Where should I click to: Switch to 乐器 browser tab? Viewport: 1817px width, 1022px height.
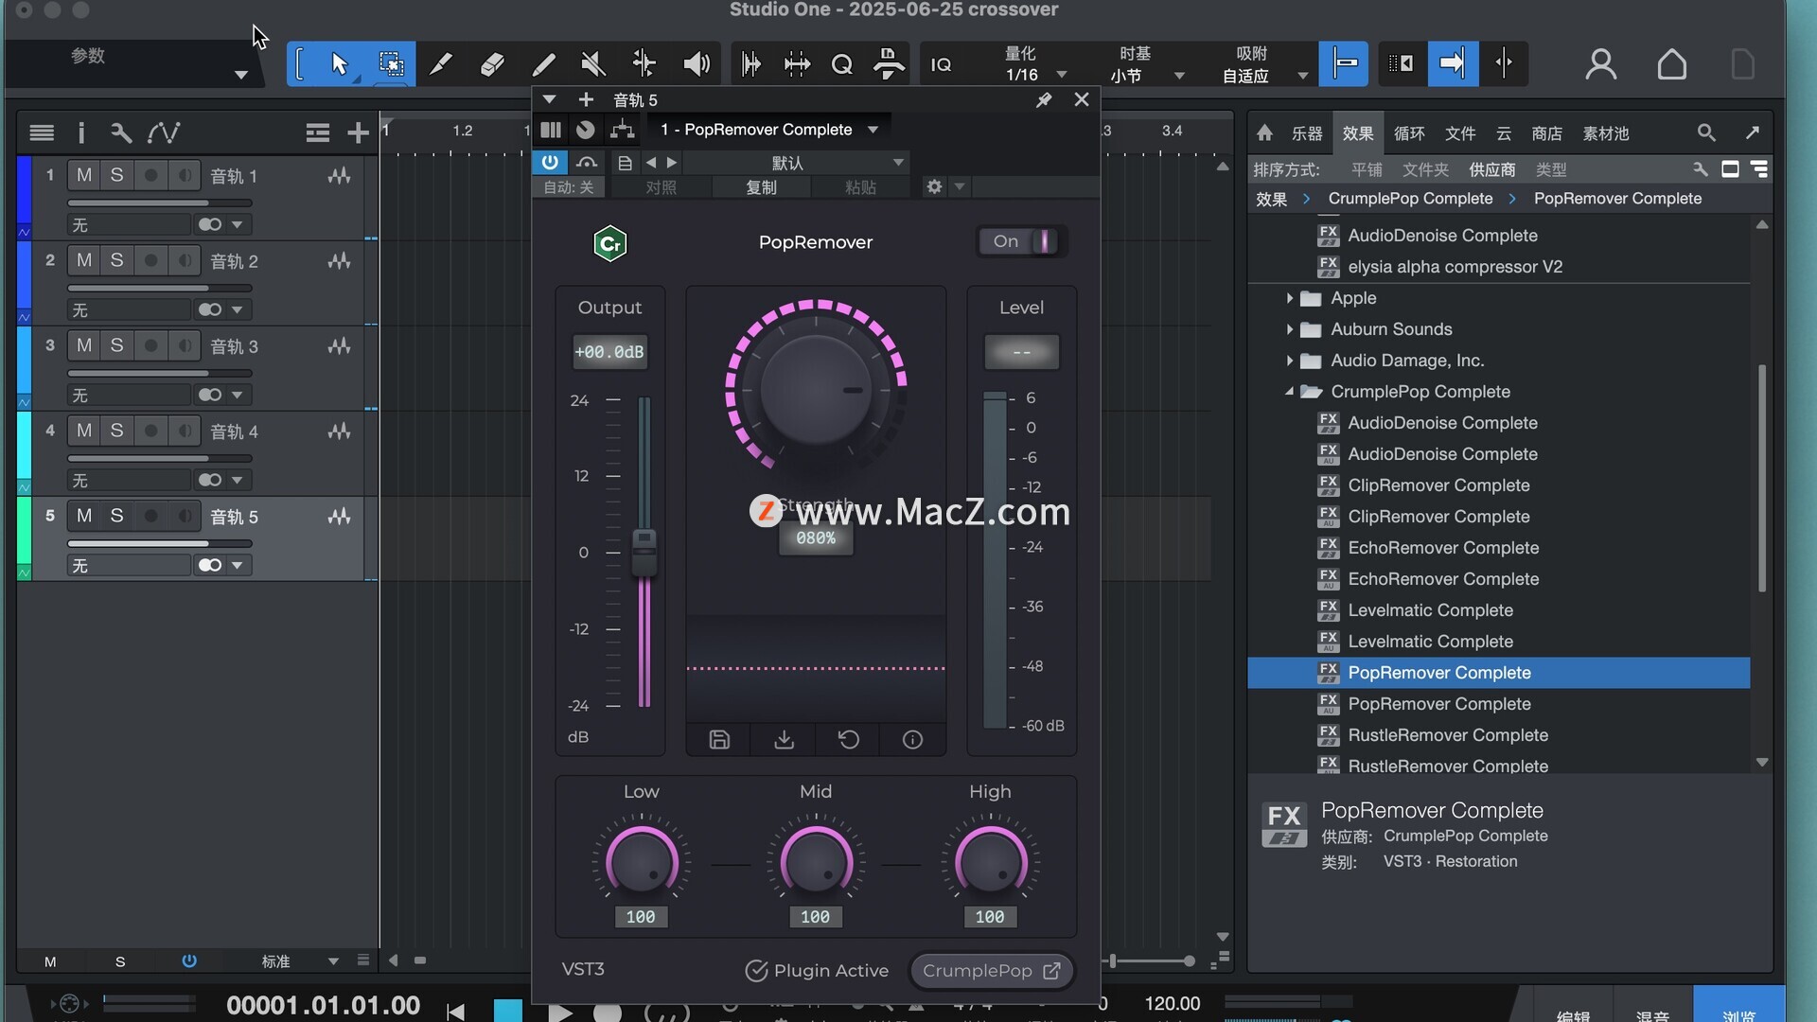pos(1307,133)
